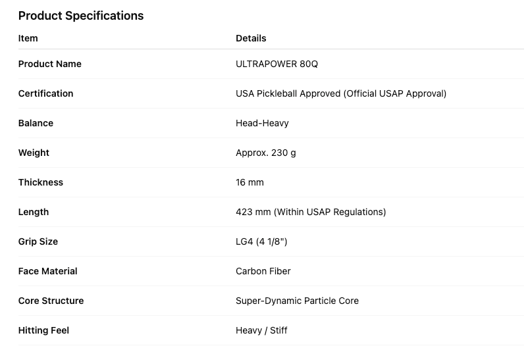Select the Certification row label
The height and width of the screenshot is (350, 528).
pyautogui.click(x=46, y=93)
